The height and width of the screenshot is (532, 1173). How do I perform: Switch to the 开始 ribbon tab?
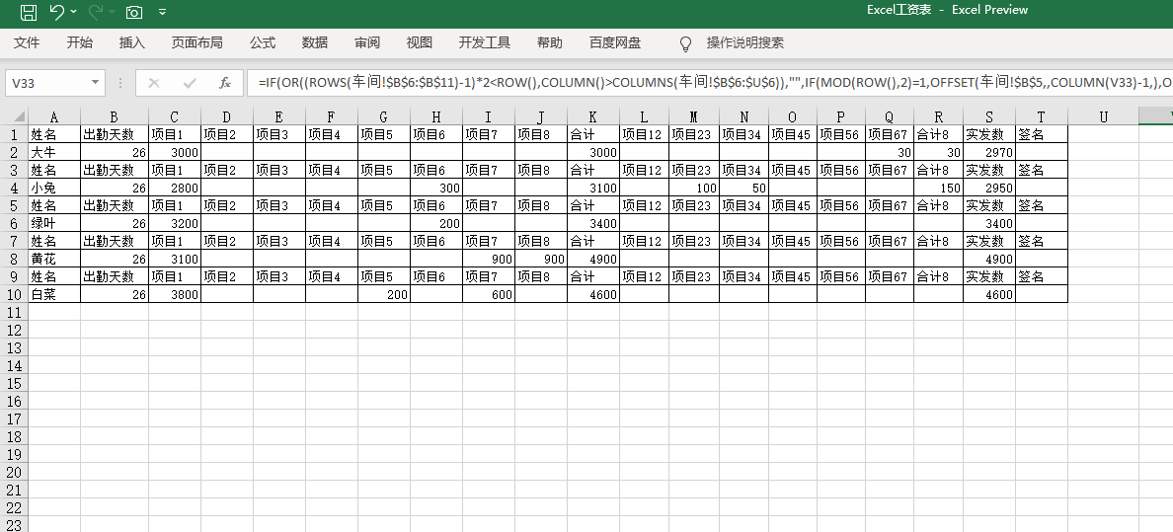(x=79, y=42)
